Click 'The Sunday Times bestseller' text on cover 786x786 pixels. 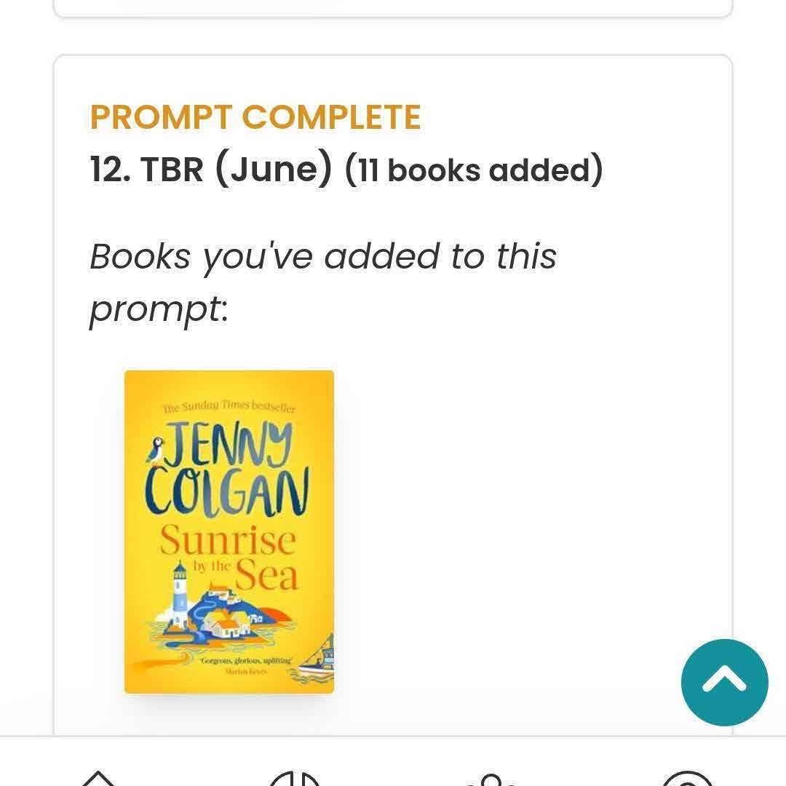pos(229,407)
